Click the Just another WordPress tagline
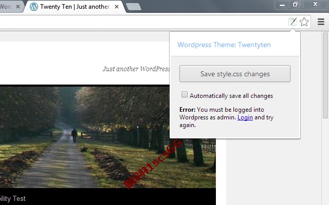The width and height of the screenshot is (329, 205). tap(136, 69)
